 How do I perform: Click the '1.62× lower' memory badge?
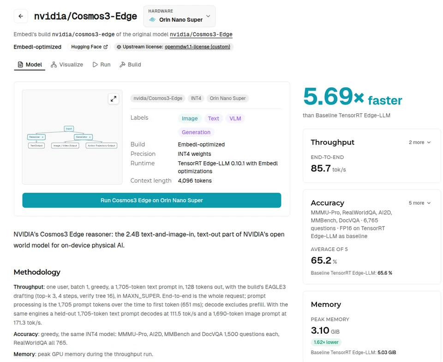coord(326,342)
